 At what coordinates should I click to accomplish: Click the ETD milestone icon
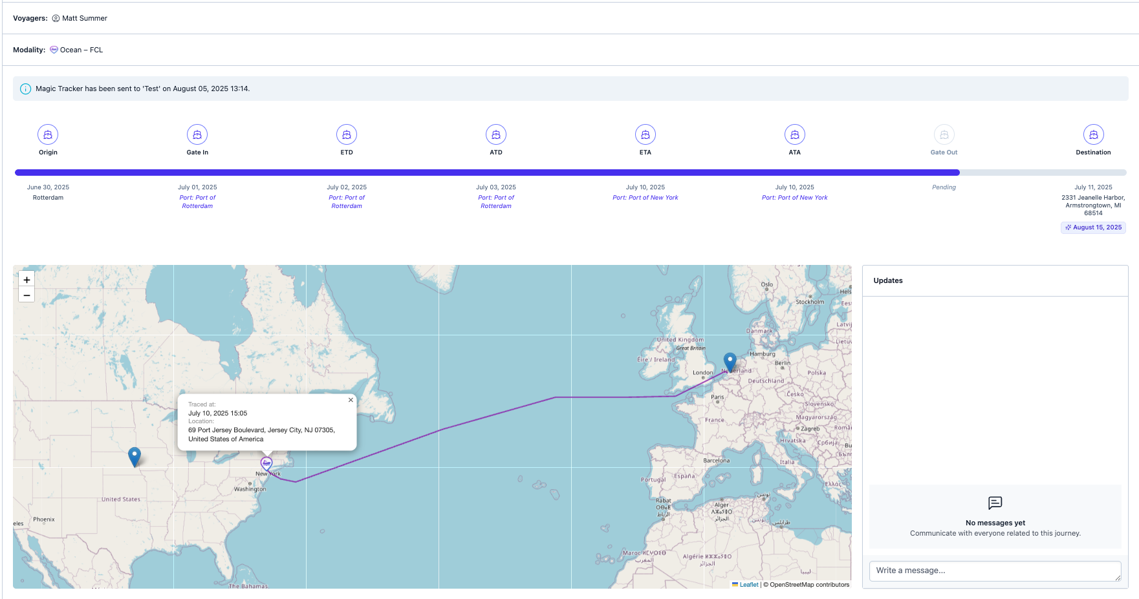347,134
